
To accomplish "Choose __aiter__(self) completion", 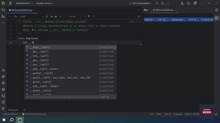I will pyautogui.click(x=70, y=82).
